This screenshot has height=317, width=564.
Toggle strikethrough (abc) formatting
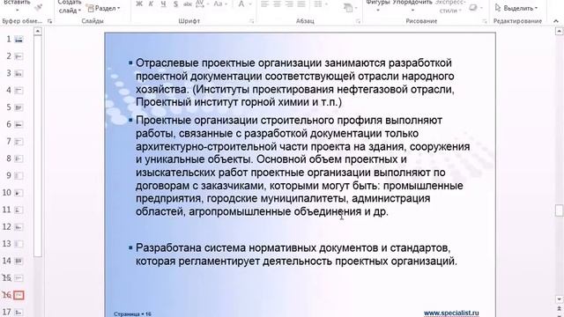coord(188,4)
